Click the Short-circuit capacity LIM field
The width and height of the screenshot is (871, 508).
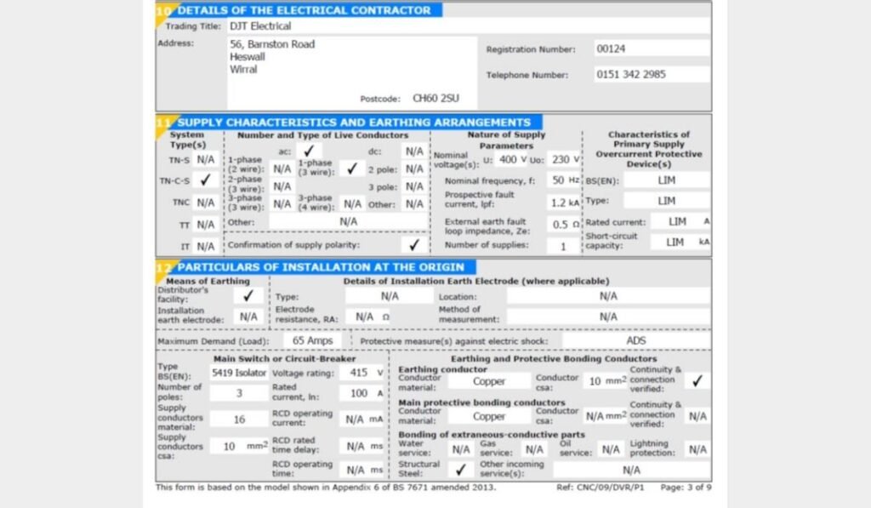[x=680, y=242]
